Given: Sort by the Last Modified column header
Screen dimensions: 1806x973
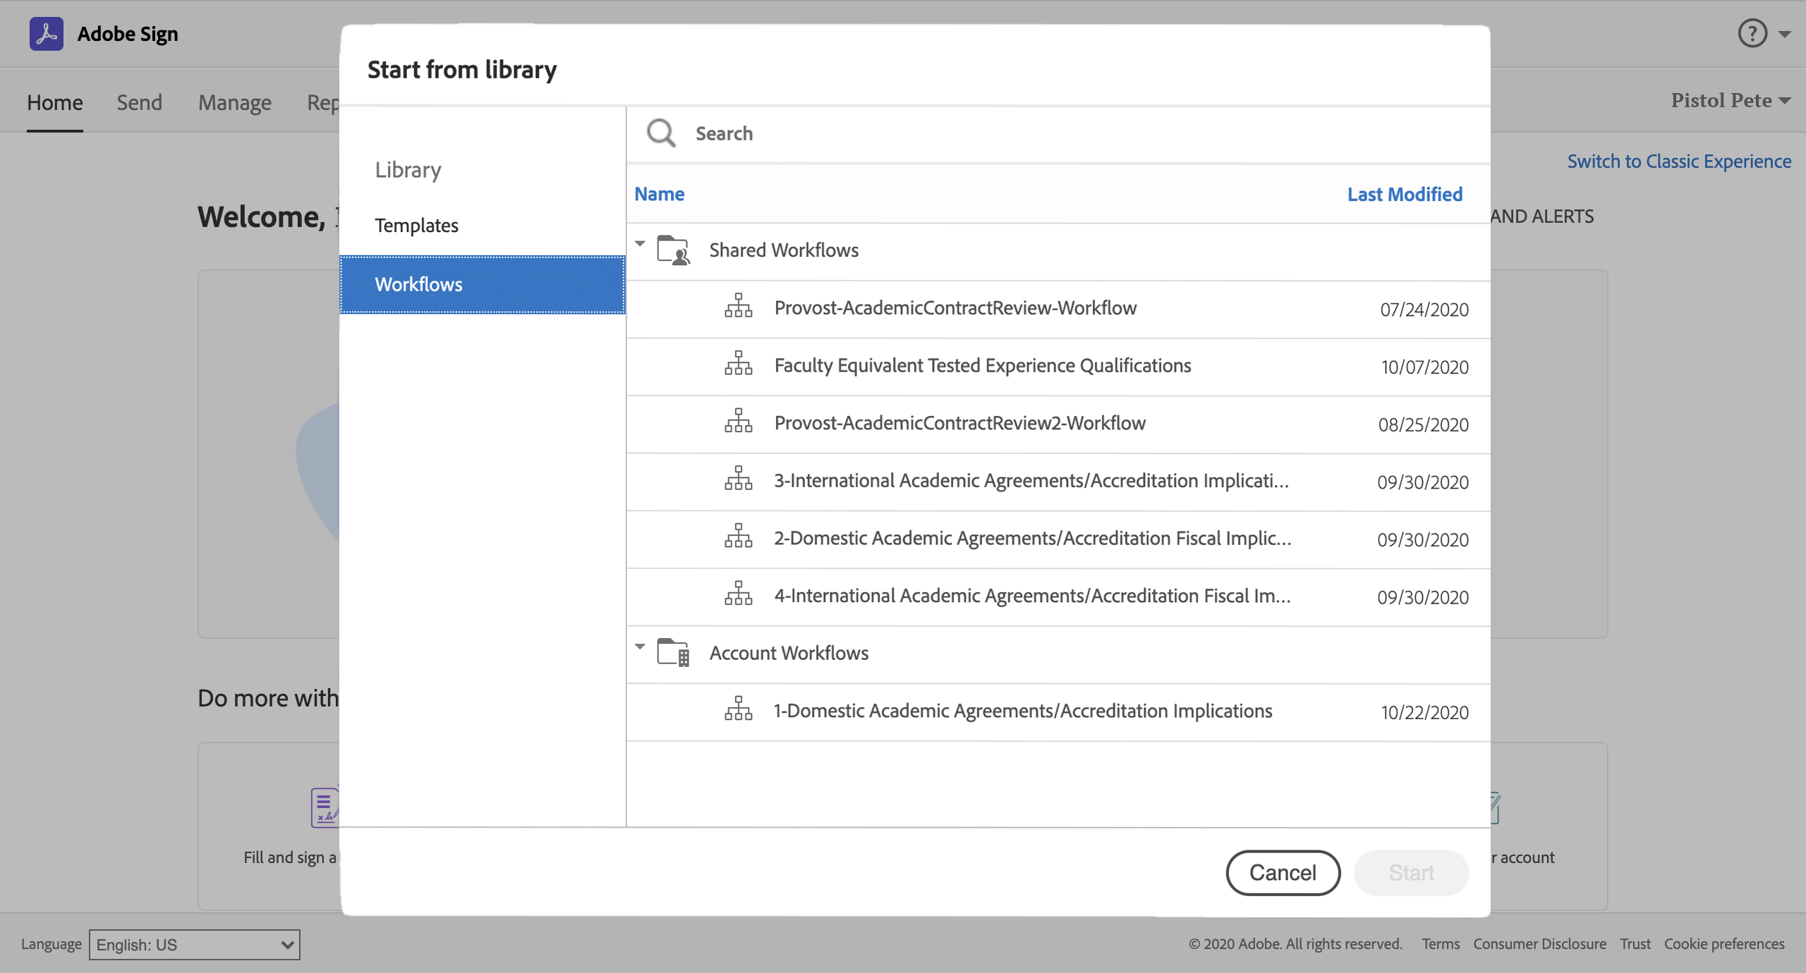Looking at the screenshot, I should pyautogui.click(x=1405, y=194).
